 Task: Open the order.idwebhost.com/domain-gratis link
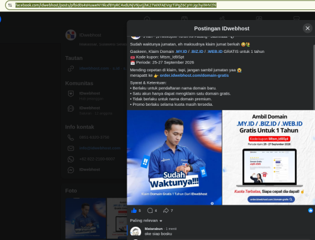194,76
